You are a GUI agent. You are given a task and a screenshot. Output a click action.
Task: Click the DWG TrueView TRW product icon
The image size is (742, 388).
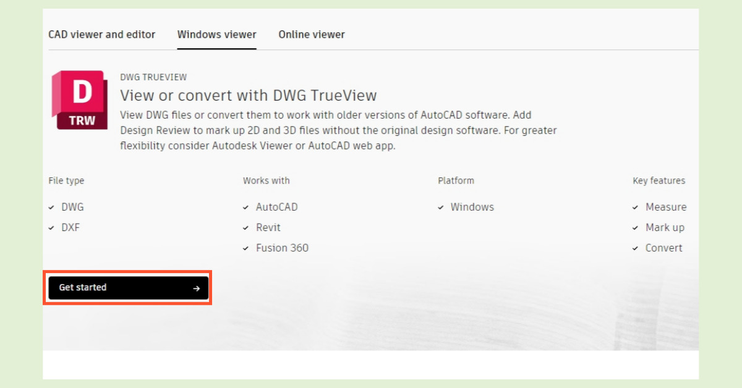point(81,100)
